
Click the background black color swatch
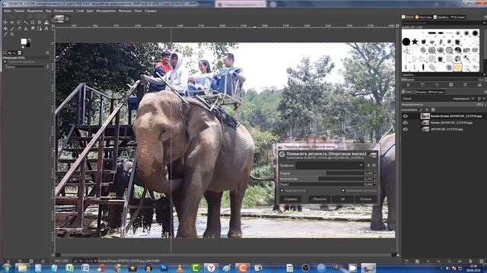point(28,45)
